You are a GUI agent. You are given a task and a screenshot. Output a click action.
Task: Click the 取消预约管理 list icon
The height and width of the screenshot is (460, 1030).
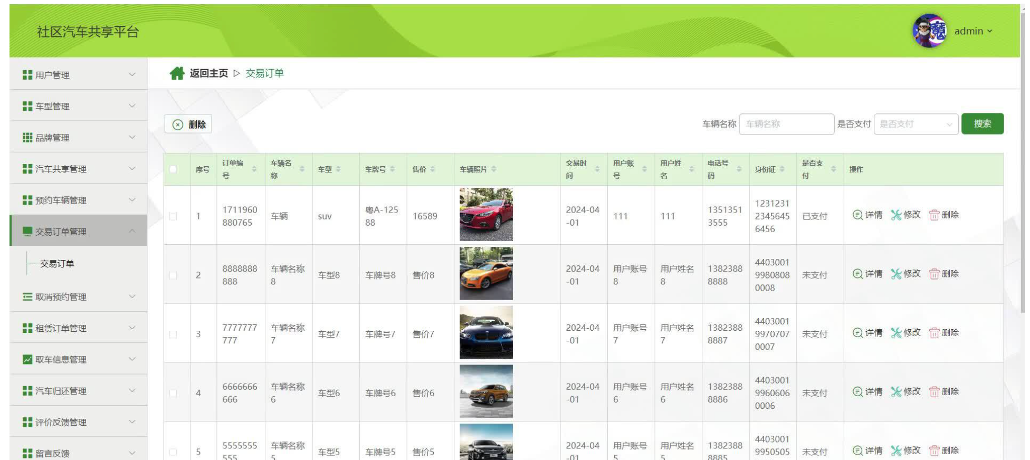coord(27,297)
